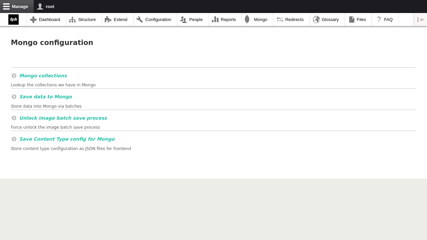Open the Extend puzzle icon
This screenshot has width=427, height=240.
[x=108, y=20]
